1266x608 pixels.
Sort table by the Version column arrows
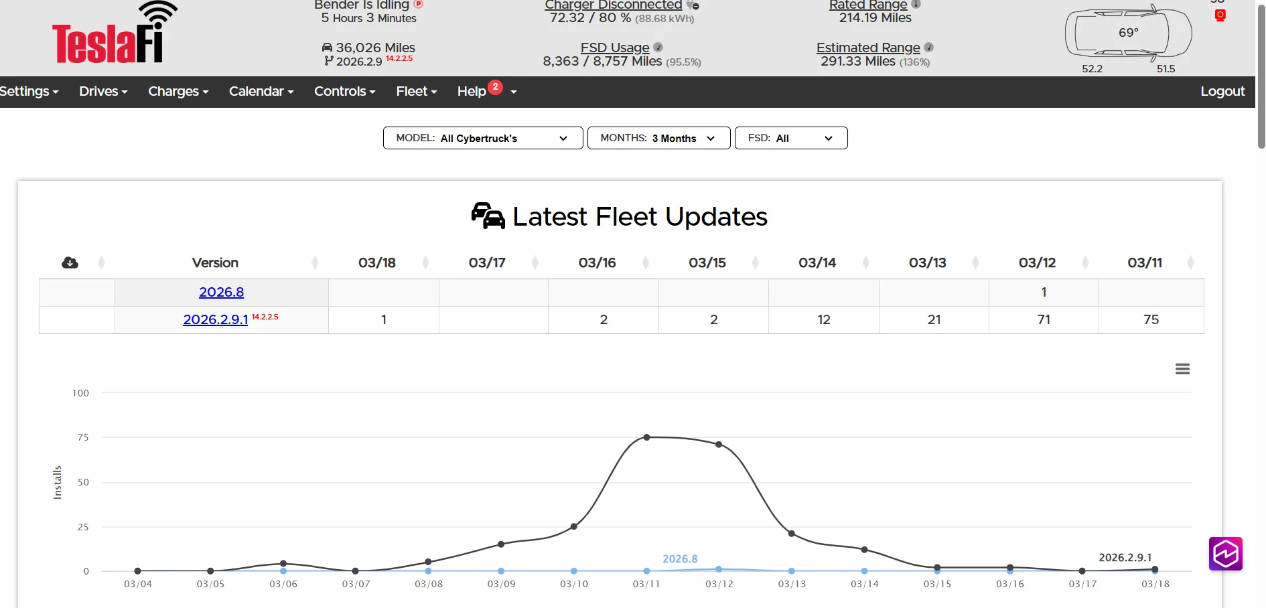pyautogui.click(x=315, y=262)
